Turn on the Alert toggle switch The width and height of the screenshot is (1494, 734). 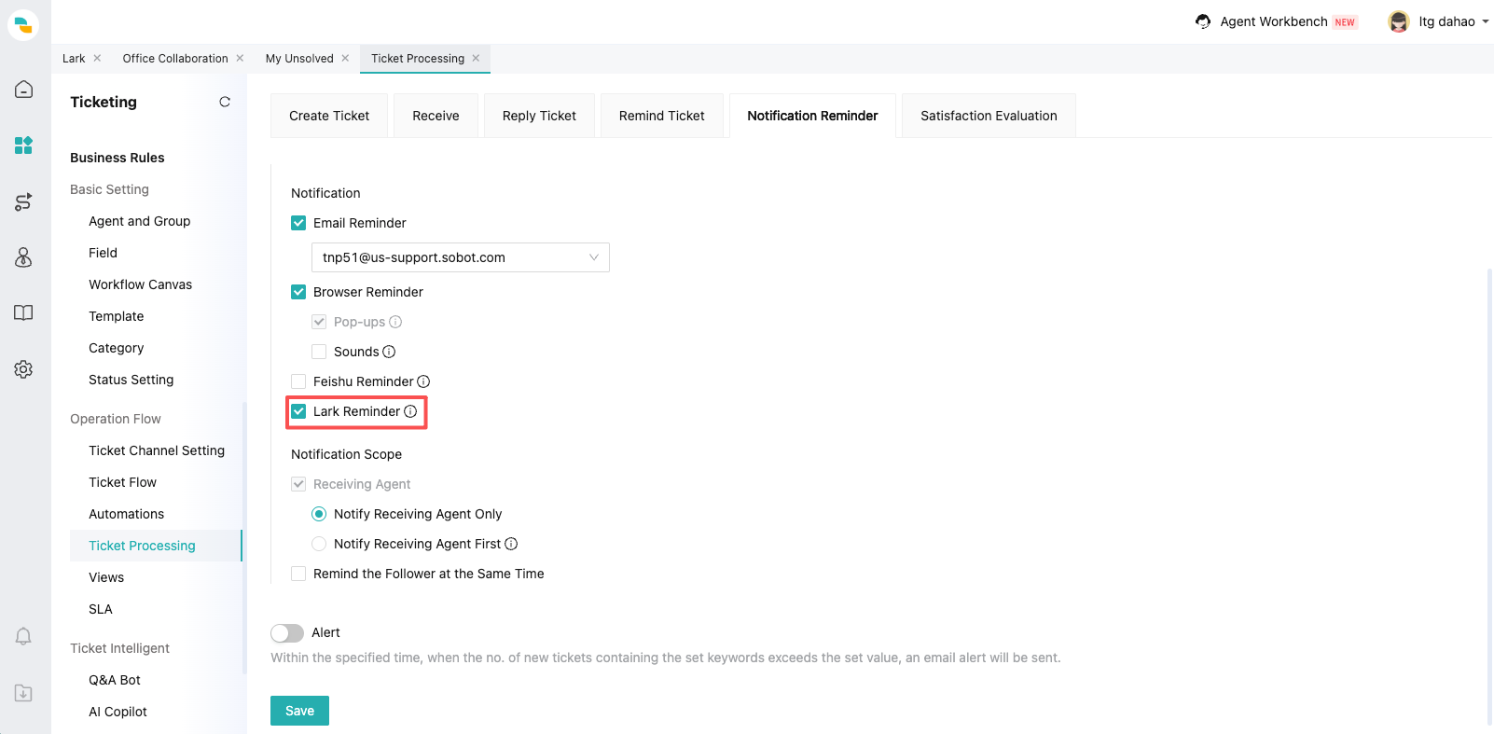click(287, 633)
